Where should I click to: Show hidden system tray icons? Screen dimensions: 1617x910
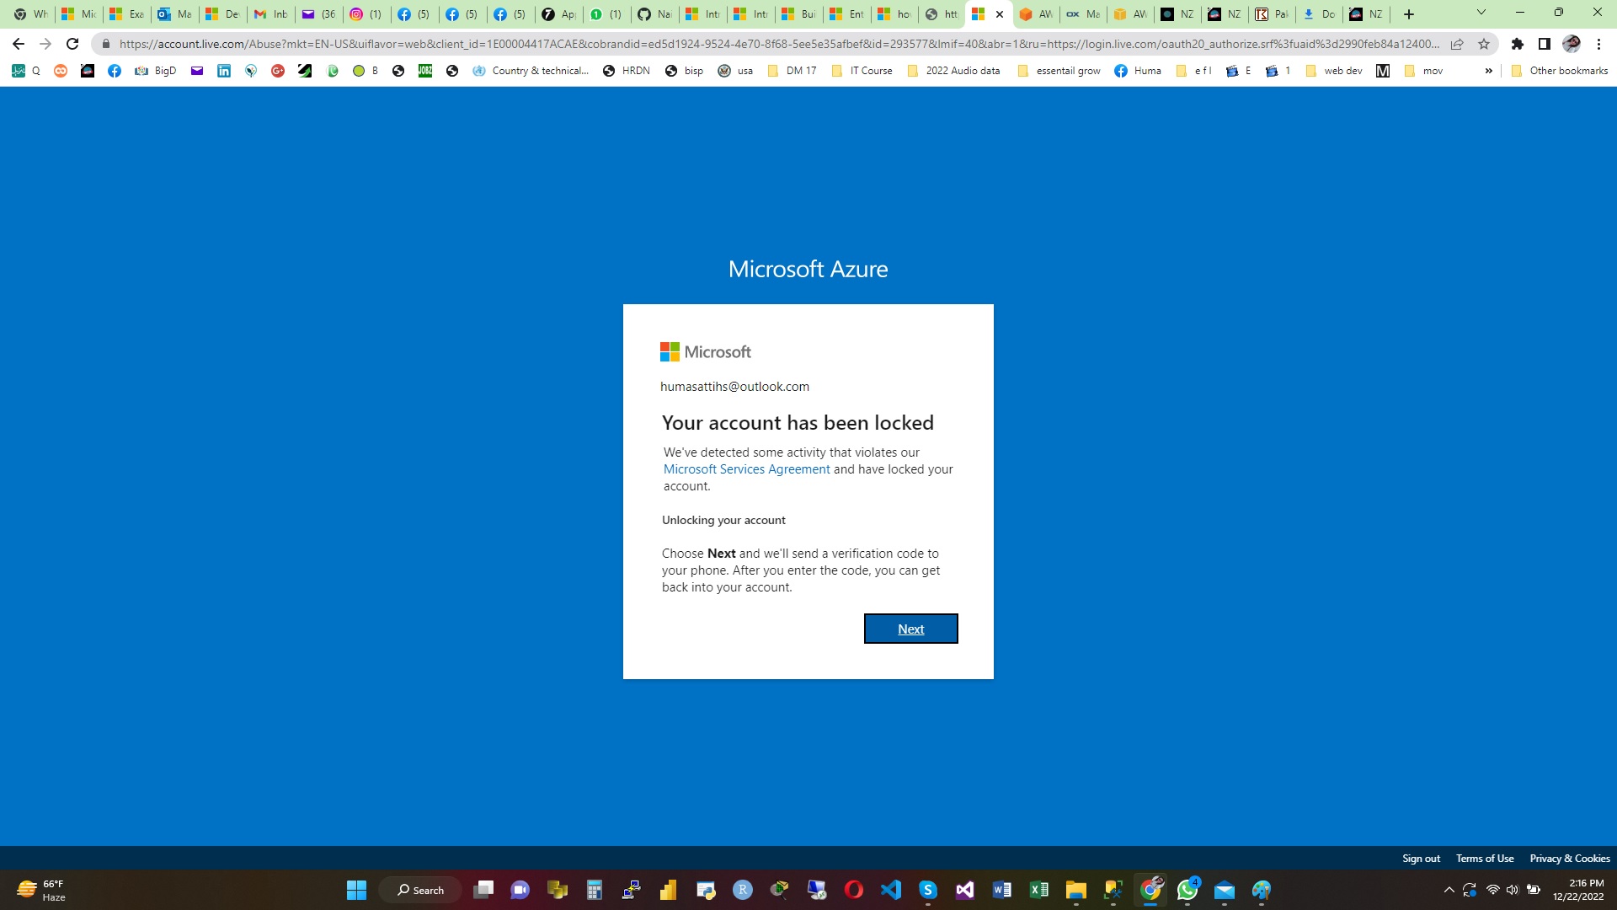click(x=1449, y=890)
